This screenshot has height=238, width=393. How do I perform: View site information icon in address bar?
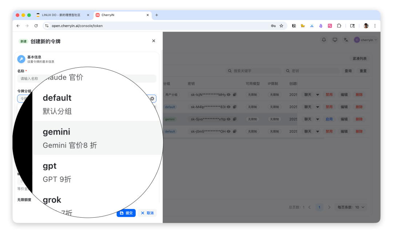(x=47, y=26)
